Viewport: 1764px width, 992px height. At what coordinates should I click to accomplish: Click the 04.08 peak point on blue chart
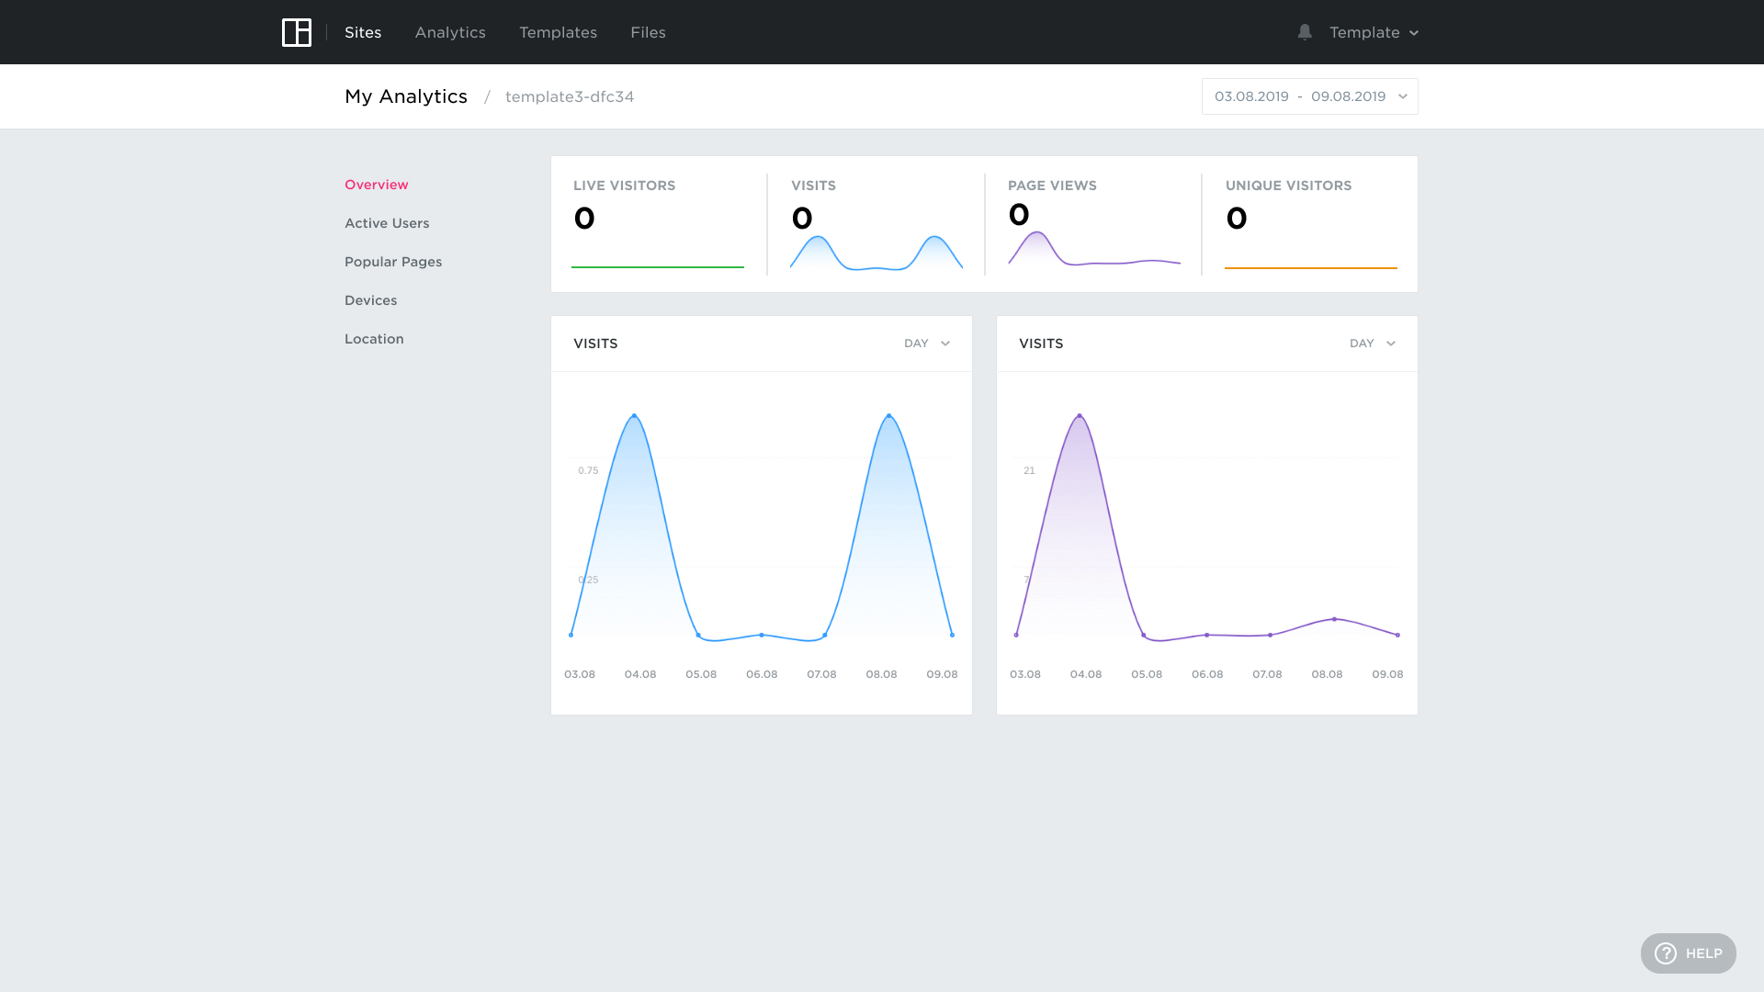tap(634, 416)
